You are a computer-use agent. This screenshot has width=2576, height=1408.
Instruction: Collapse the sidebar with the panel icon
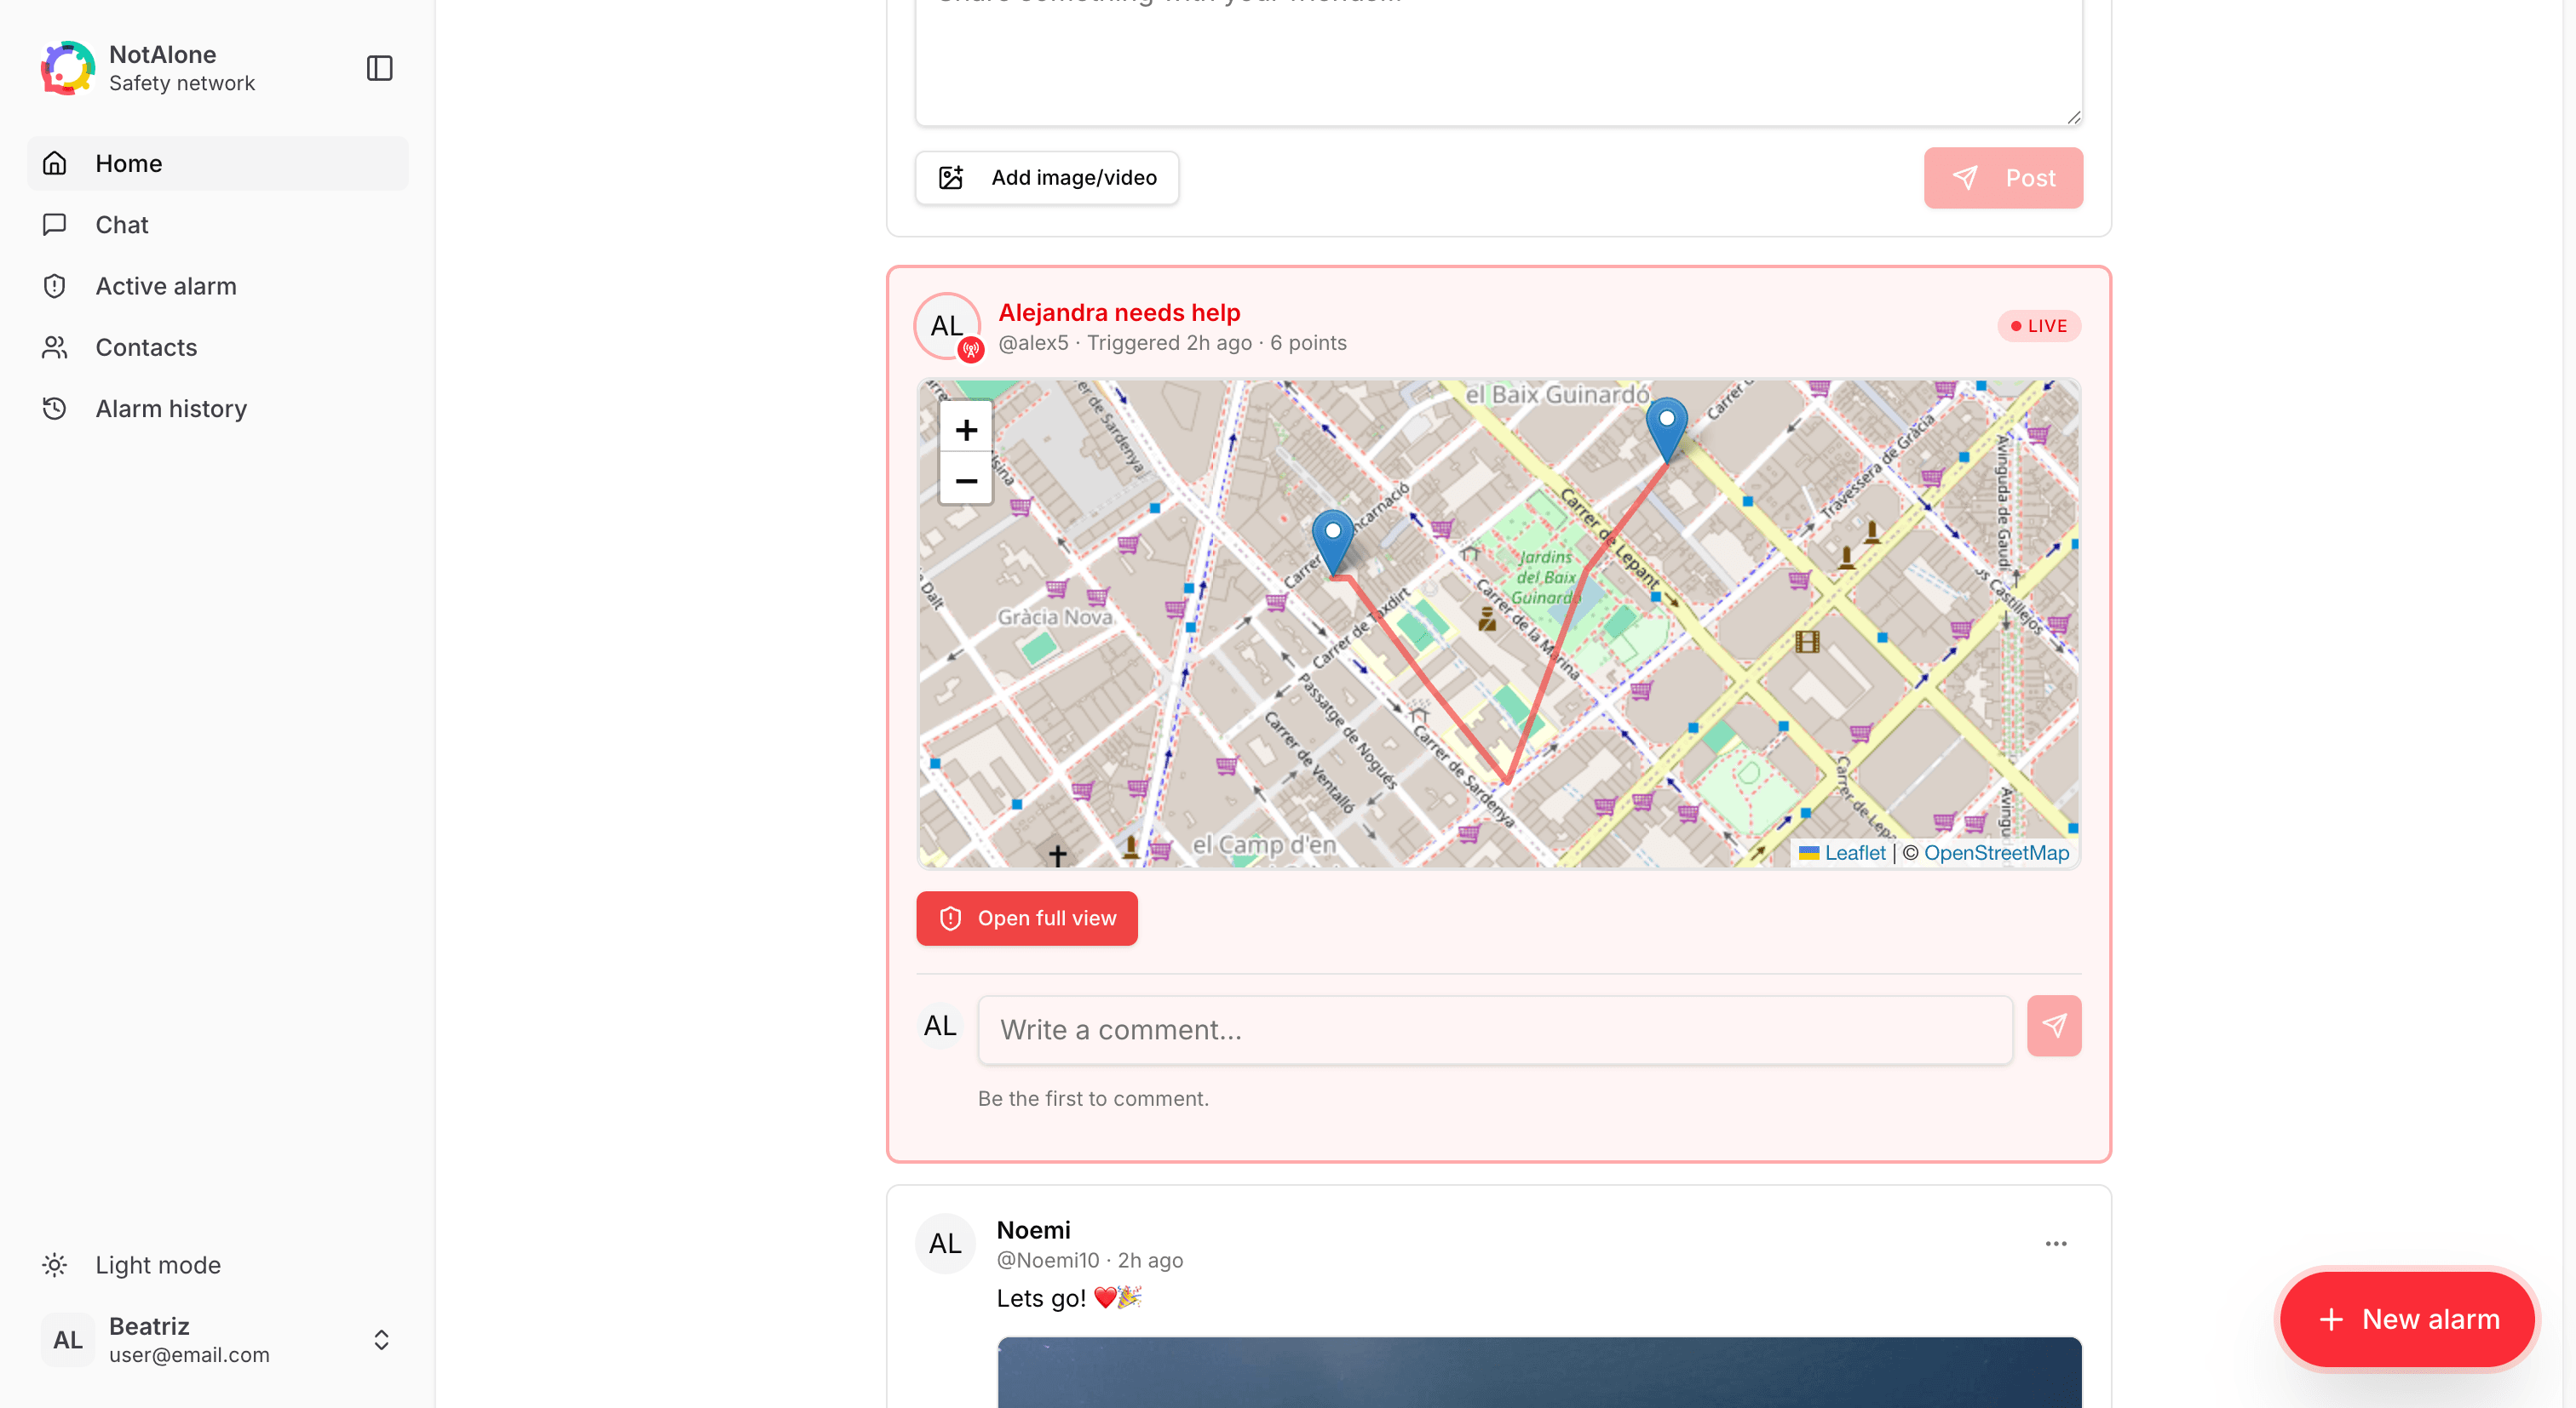(x=379, y=68)
